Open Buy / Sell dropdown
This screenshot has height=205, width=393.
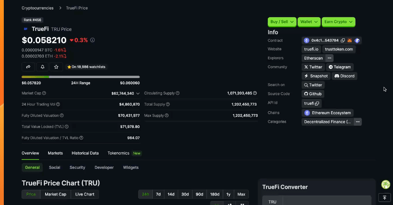click(x=282, y=22)
